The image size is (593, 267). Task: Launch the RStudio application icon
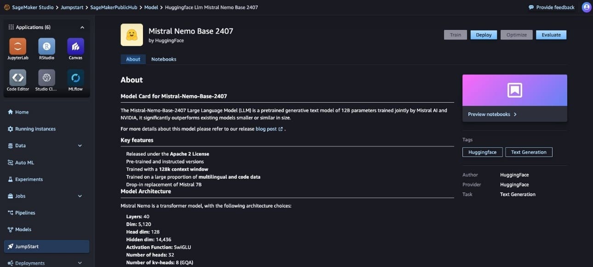[46, 46]
